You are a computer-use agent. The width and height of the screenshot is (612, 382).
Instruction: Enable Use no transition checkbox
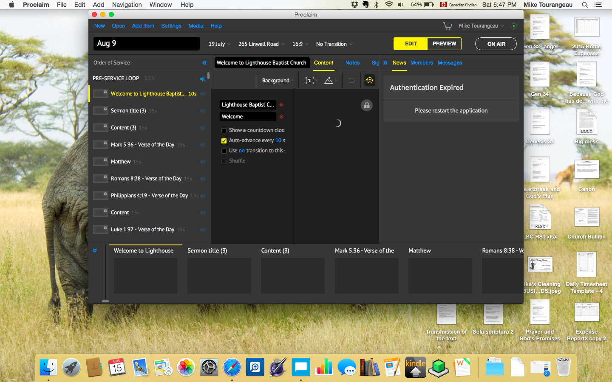(x=224, y=151)
